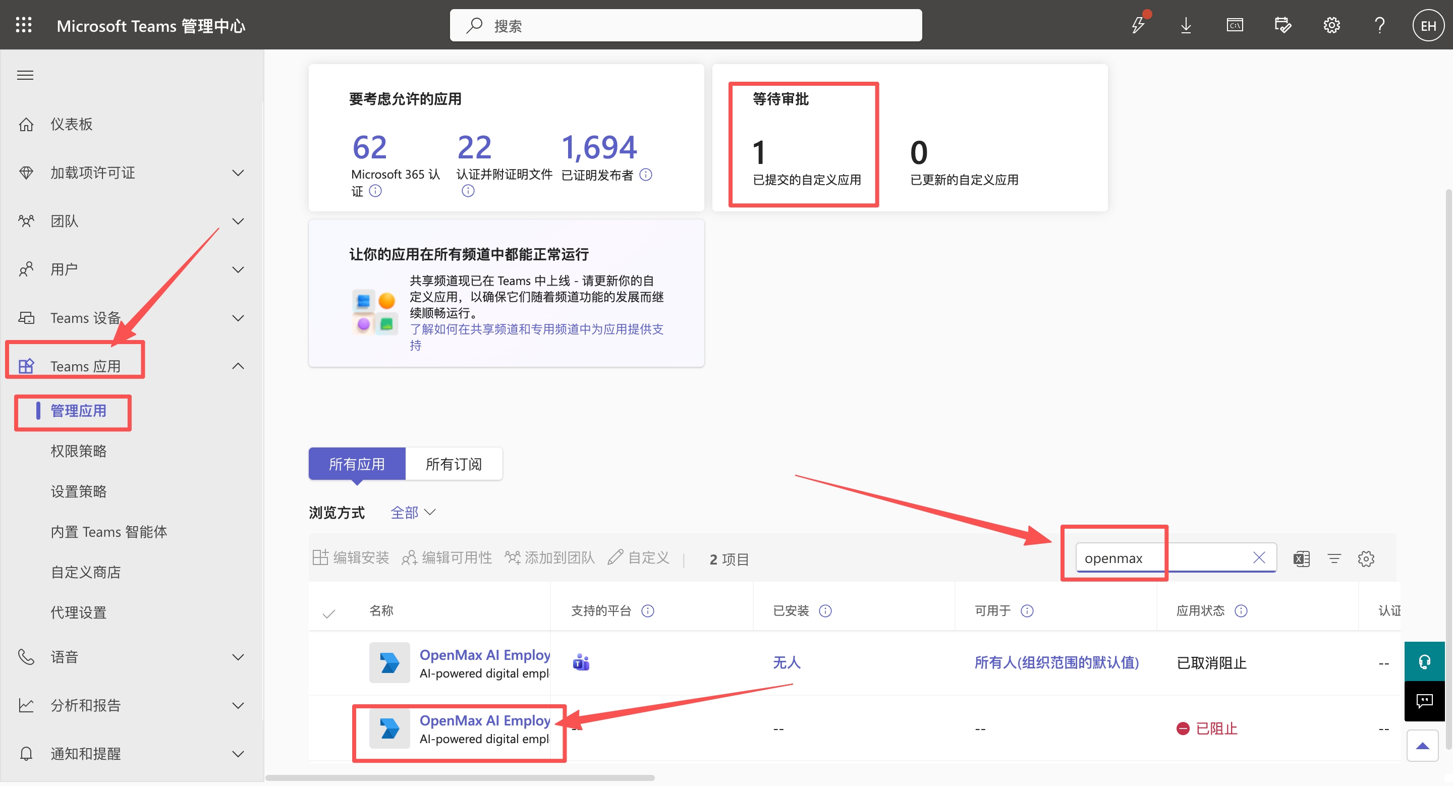Export app list to Excel icon
The width and height of the screenshot is (1453, 786).
[1301, 558]
